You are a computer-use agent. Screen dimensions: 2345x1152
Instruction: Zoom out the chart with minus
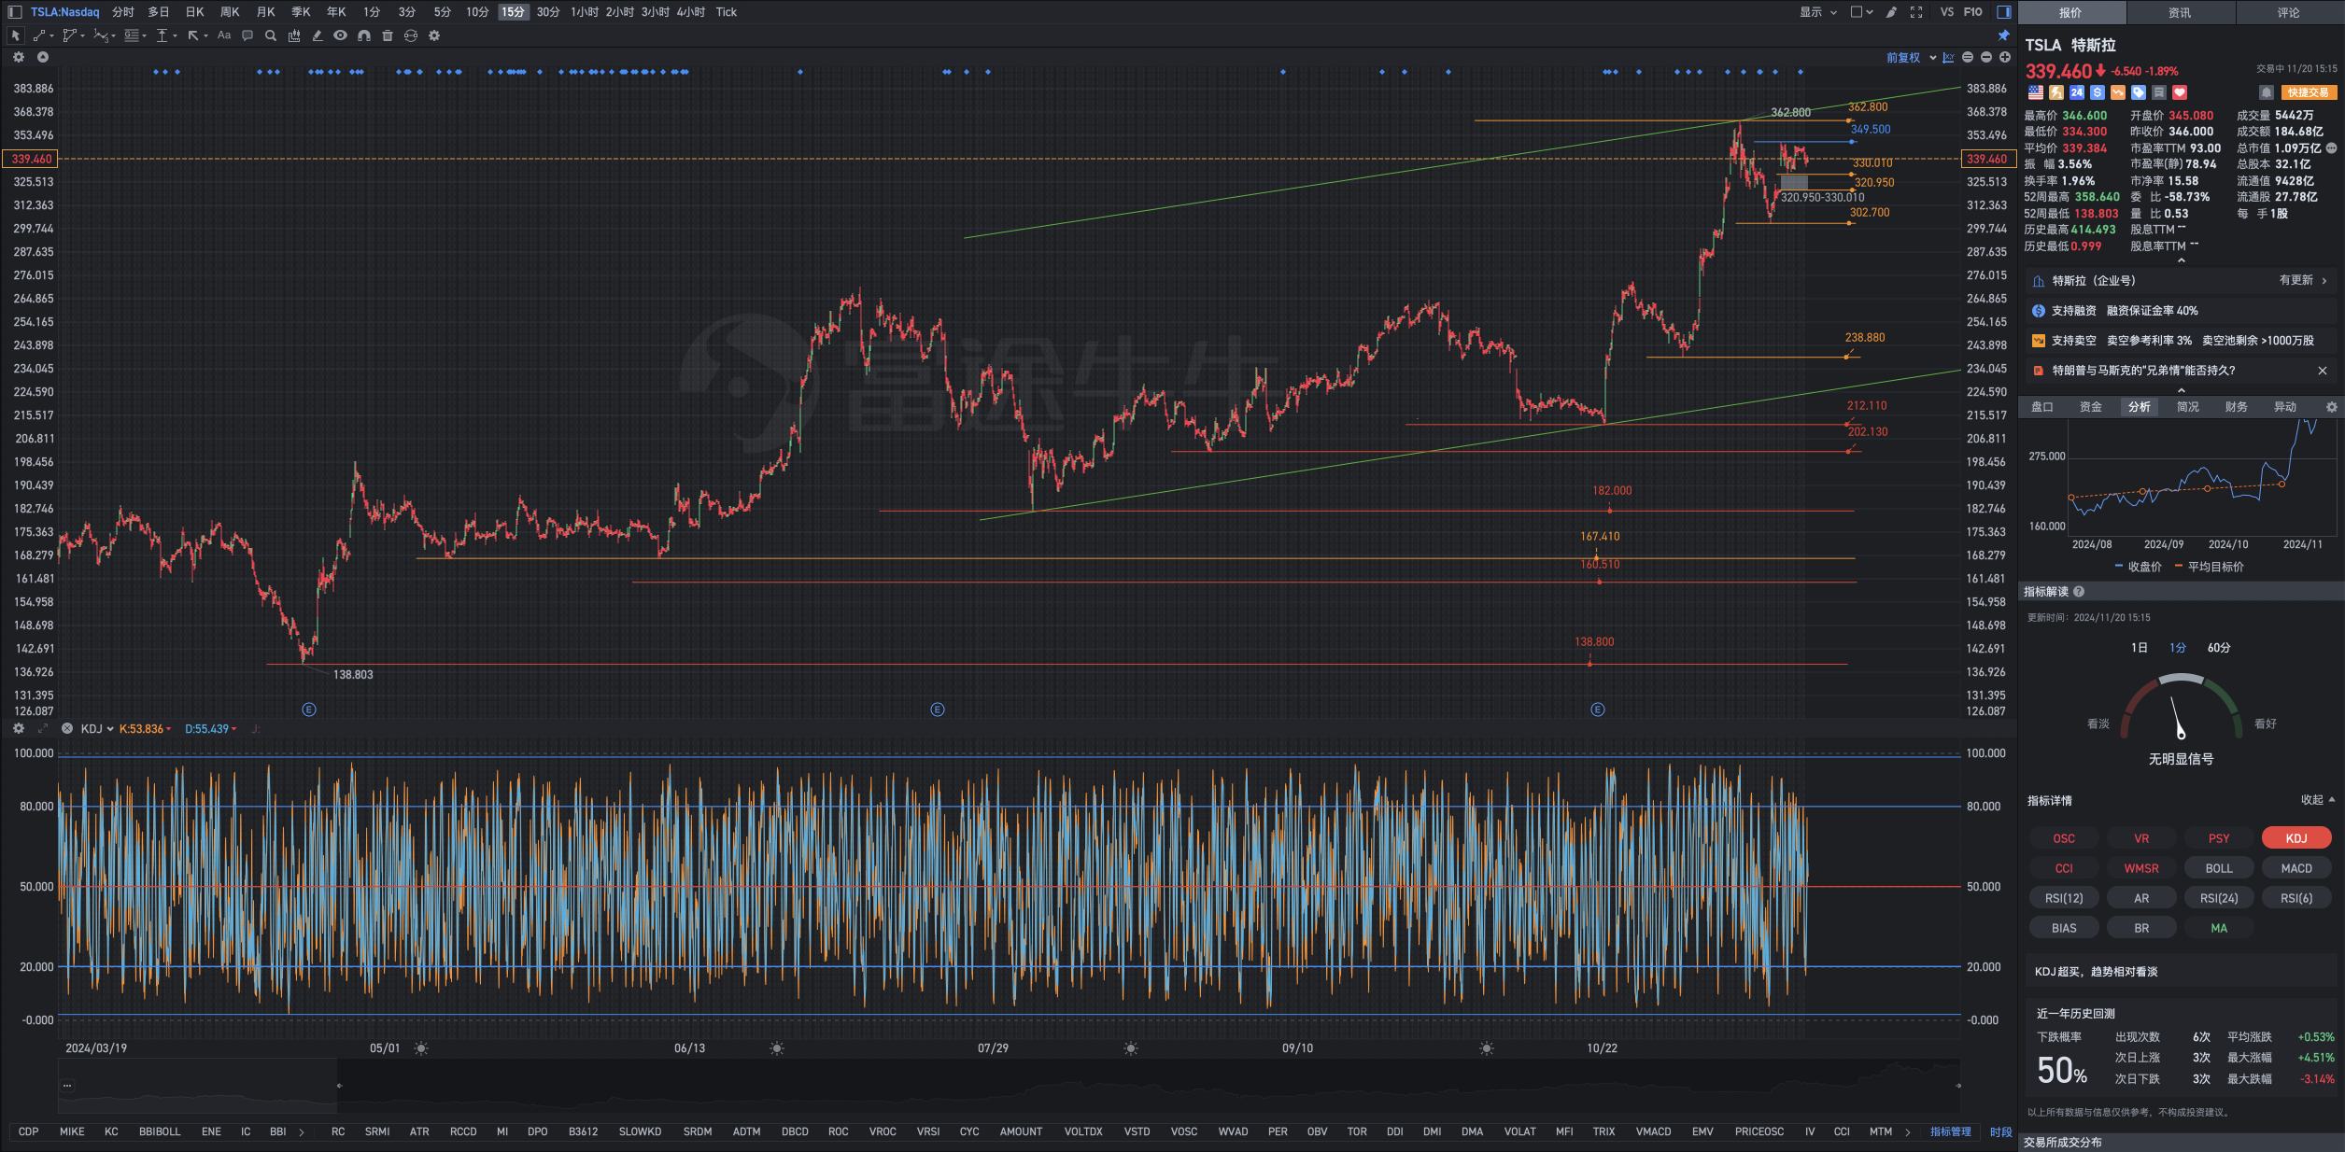point(1986,58)
